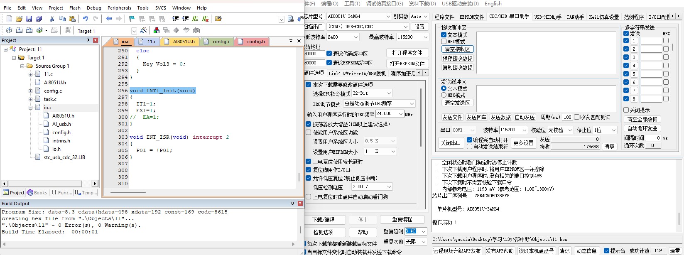Pin the Project panel
Image resolution: width=684 pixels, height=255 pixels.
click(x=88, y=40)
